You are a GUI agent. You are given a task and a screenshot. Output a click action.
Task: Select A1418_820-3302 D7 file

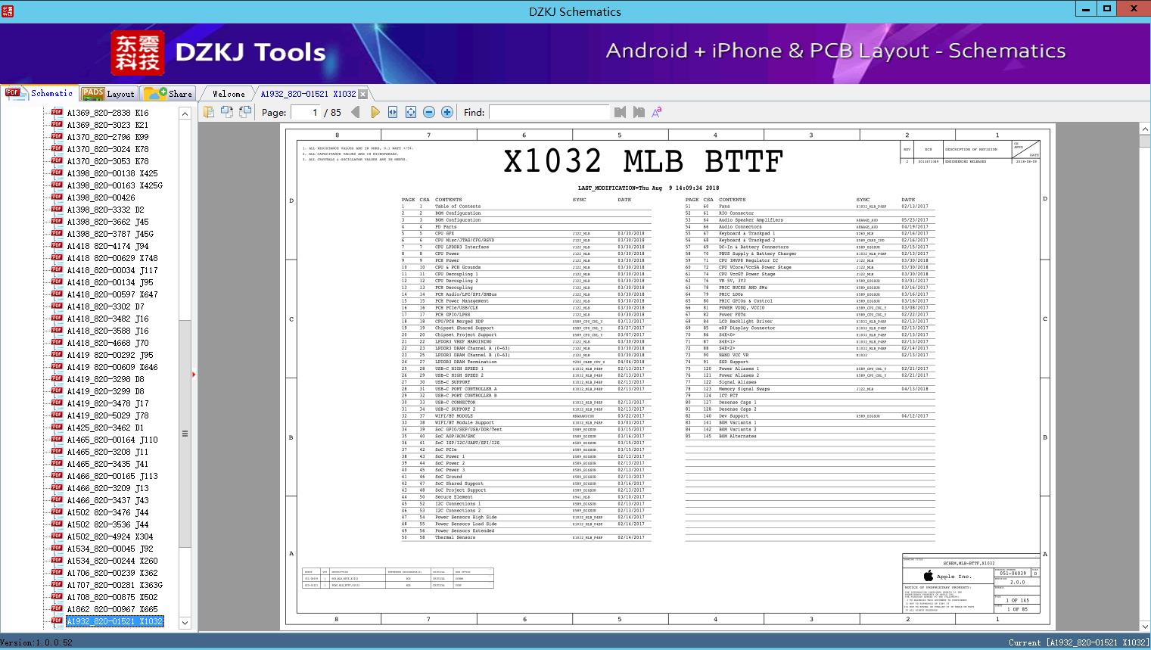105,306
